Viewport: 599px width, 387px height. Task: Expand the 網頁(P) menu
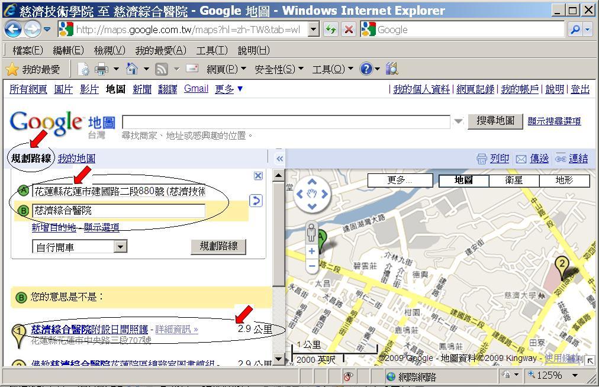click(226, 69)
